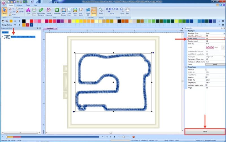
Task: Open the Monogram Designer tool
Action: (41, 12)
